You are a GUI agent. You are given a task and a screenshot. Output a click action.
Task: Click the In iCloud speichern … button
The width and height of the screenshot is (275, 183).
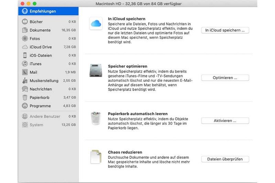tap(225, 30)
